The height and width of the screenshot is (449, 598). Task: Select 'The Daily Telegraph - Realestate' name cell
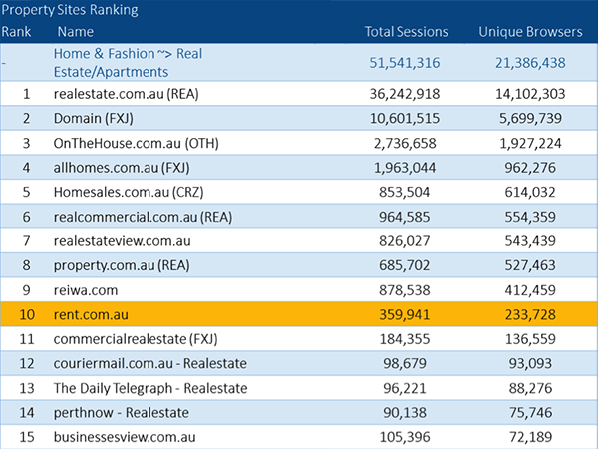(x=150, y=389)
